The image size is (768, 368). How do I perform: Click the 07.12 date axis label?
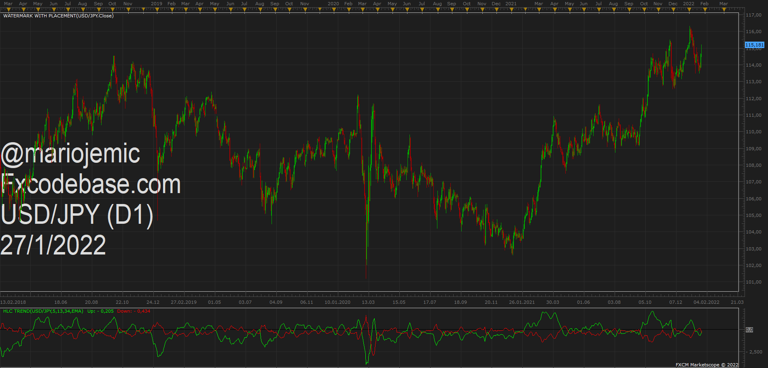676,302
